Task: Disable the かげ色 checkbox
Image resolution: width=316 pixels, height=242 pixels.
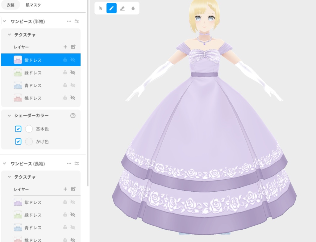Action: tap(18, 141)
